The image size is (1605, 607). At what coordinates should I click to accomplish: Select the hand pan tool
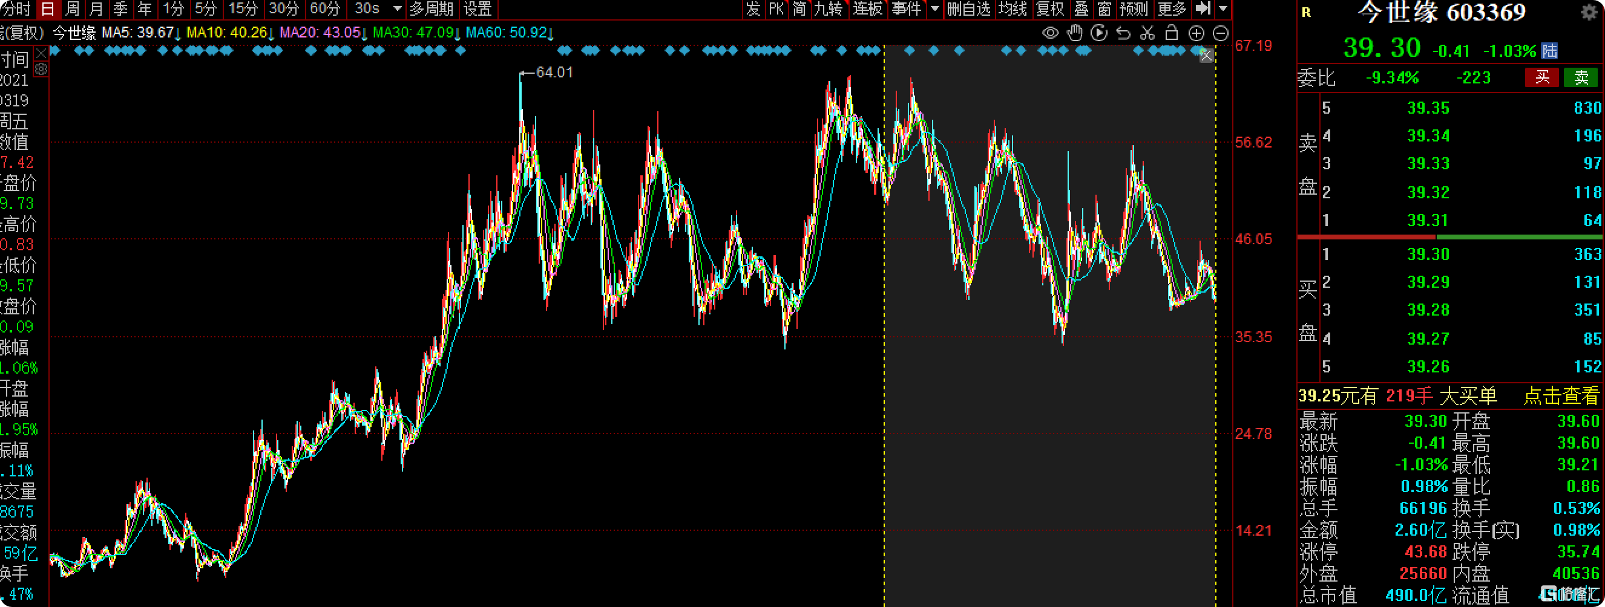(x=1075, y=33)
